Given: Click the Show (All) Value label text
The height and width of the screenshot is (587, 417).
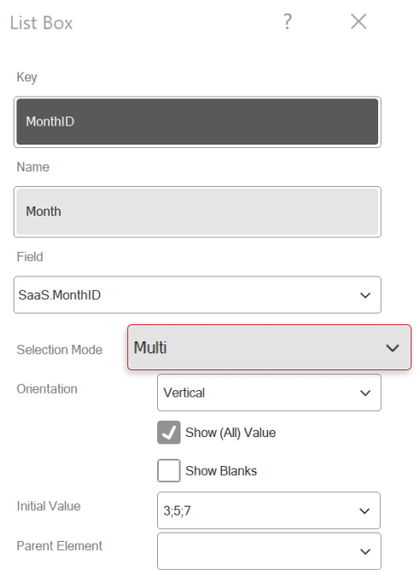Looking at the screenshot, I should pyautogui.click(x=230, y=433).
